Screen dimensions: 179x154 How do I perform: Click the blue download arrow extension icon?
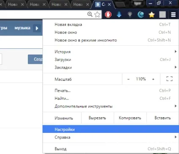coord(119,14)
